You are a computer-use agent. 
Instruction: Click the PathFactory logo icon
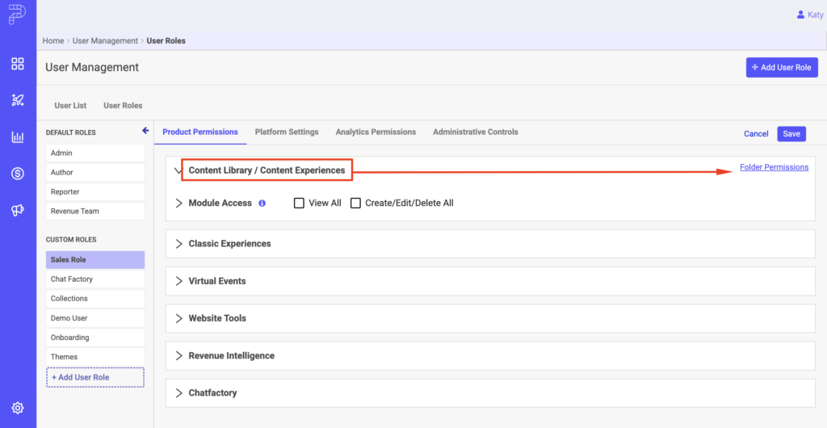point(18,15)
